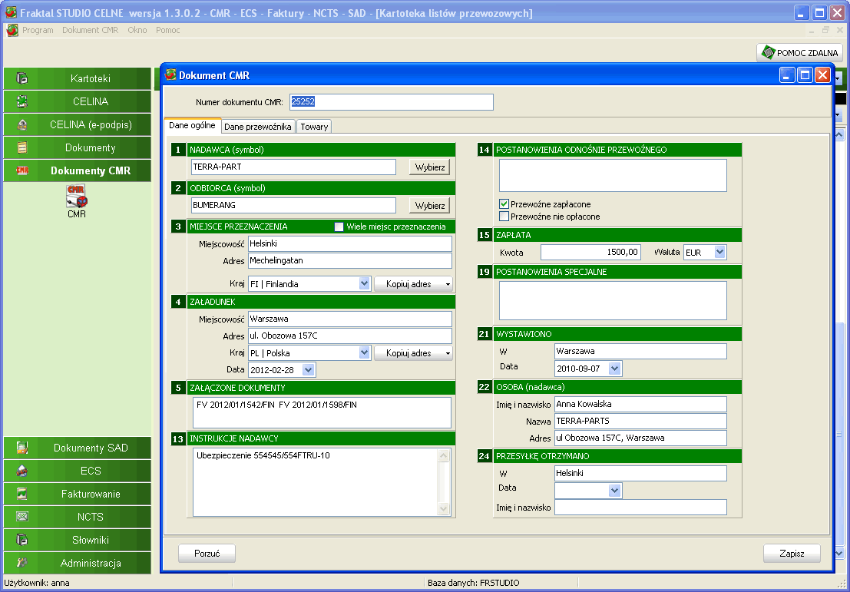Click sender Nazwa field with TERRA-PARTS
Screen dimensions: 850x592
[640, 421]
